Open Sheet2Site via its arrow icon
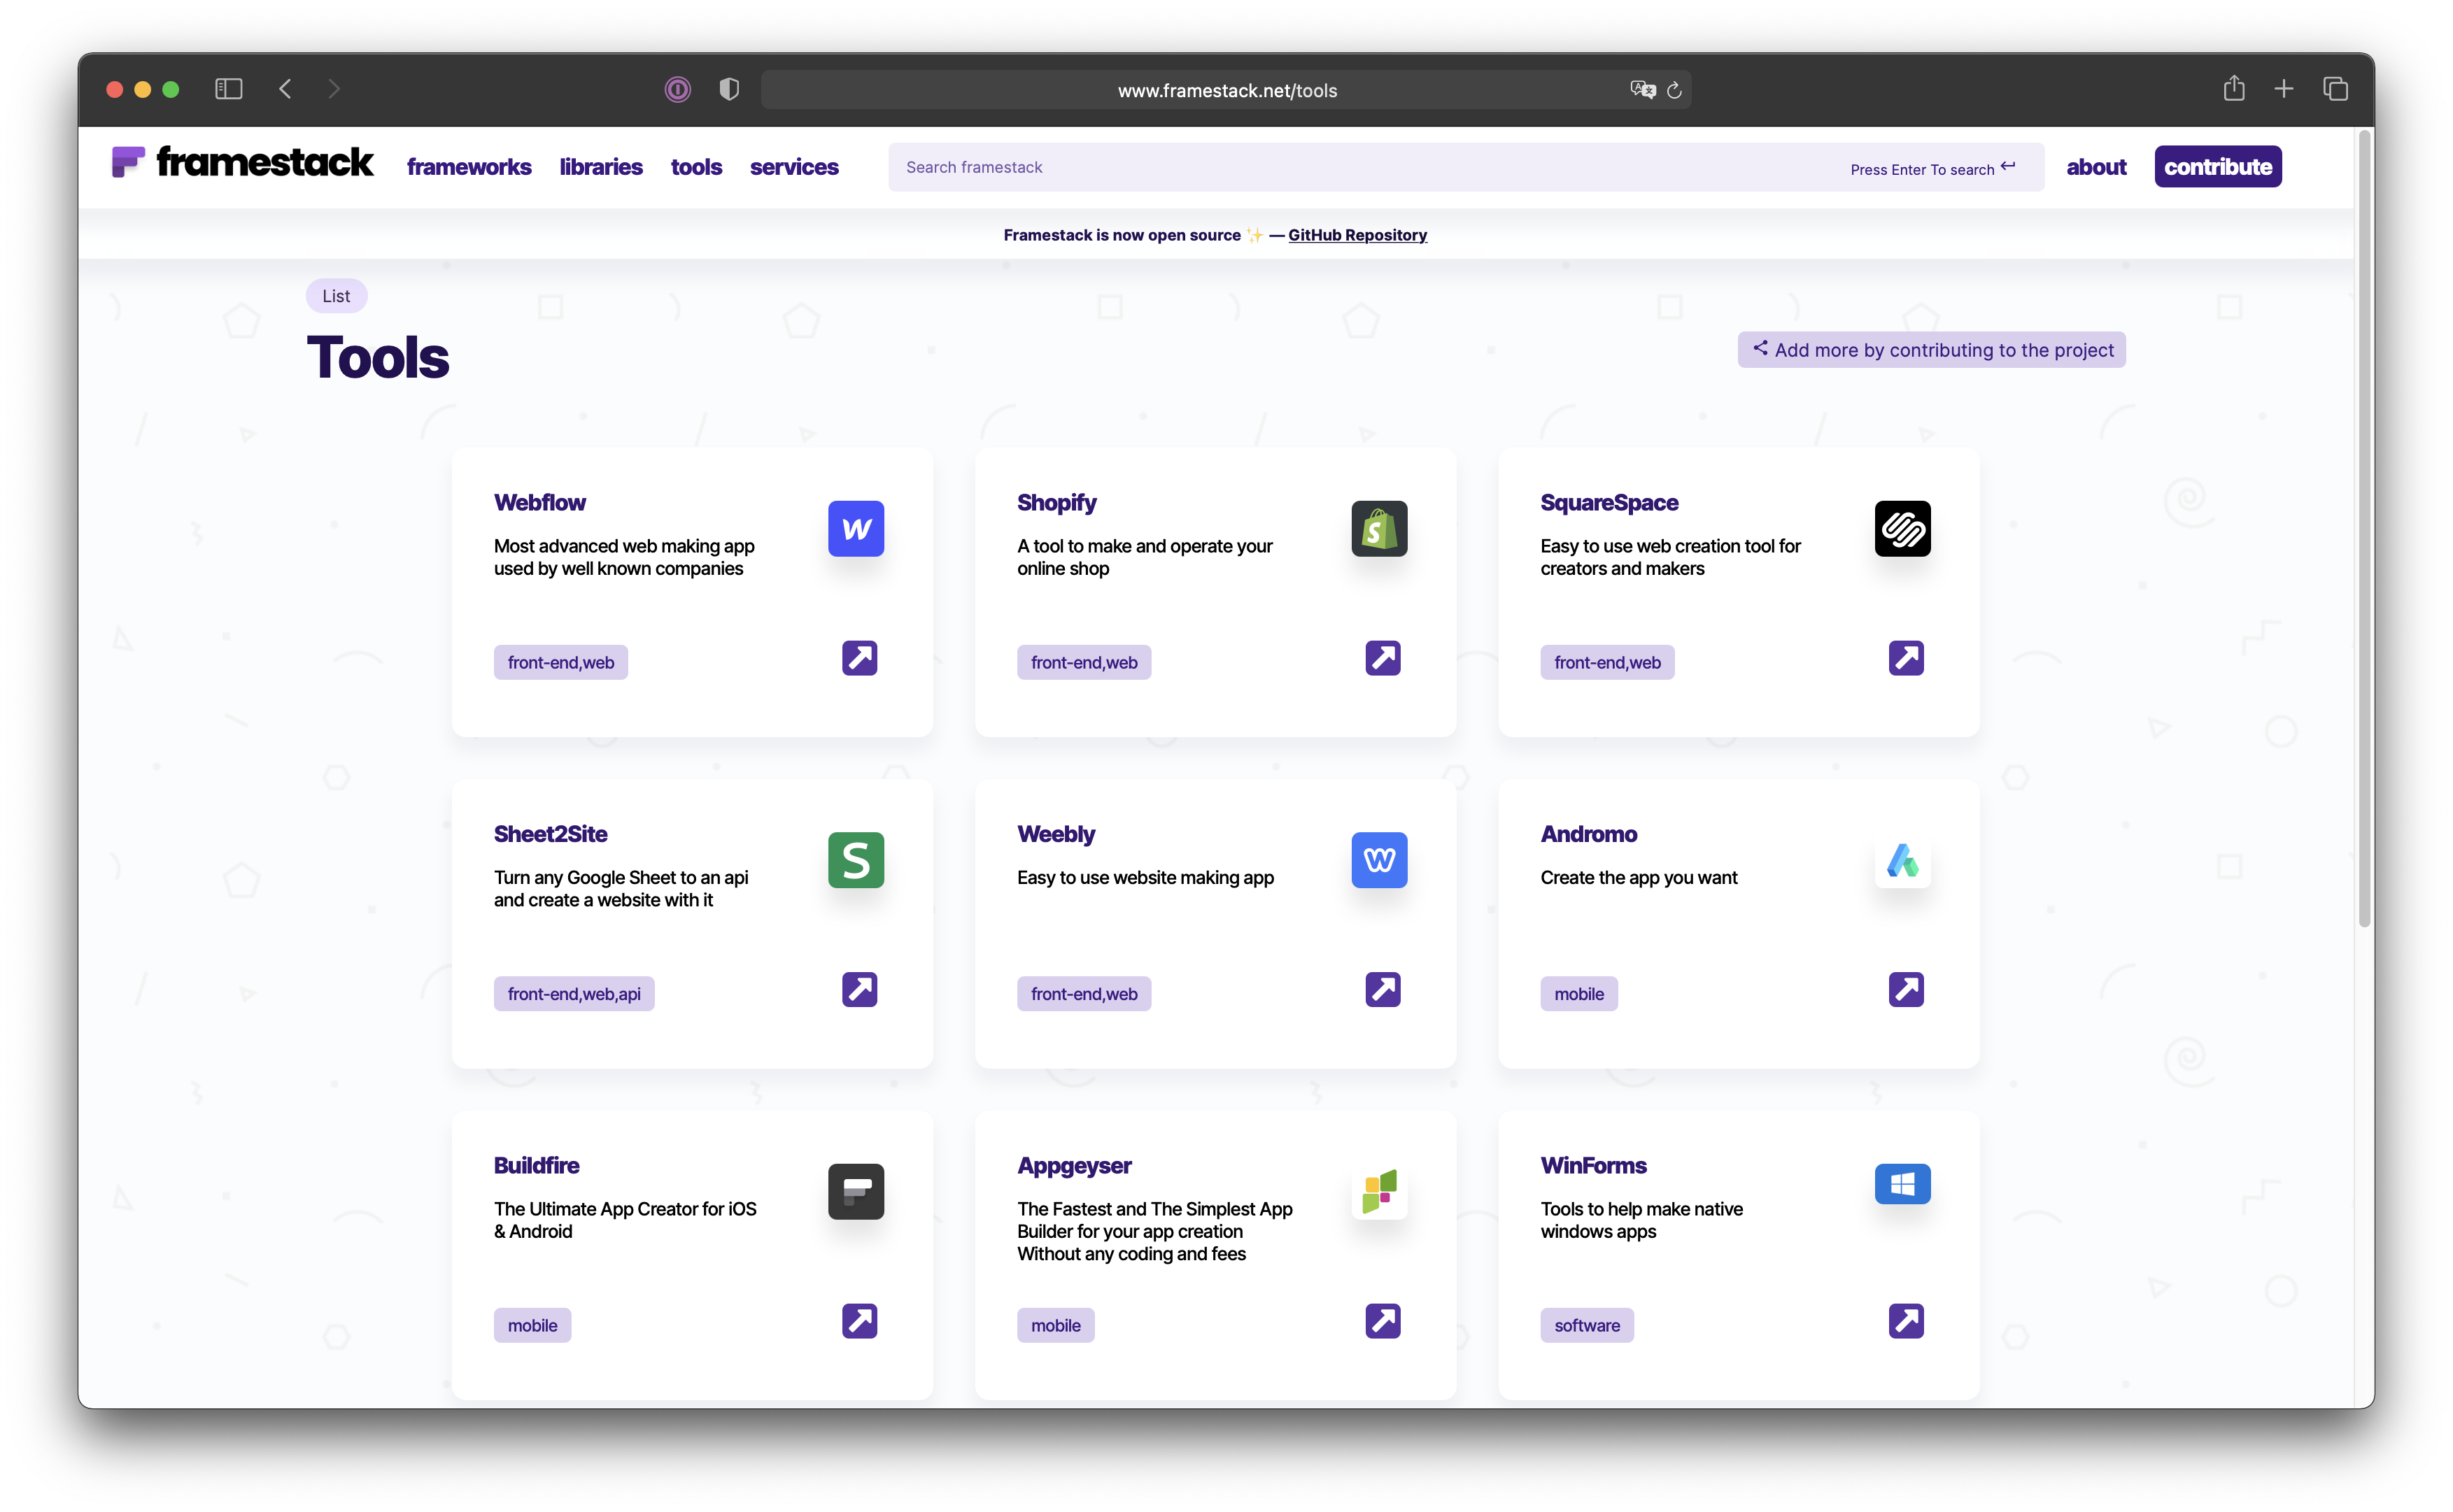Image resolution: width=2453 pixels, height=1512 pixels. 859,989
